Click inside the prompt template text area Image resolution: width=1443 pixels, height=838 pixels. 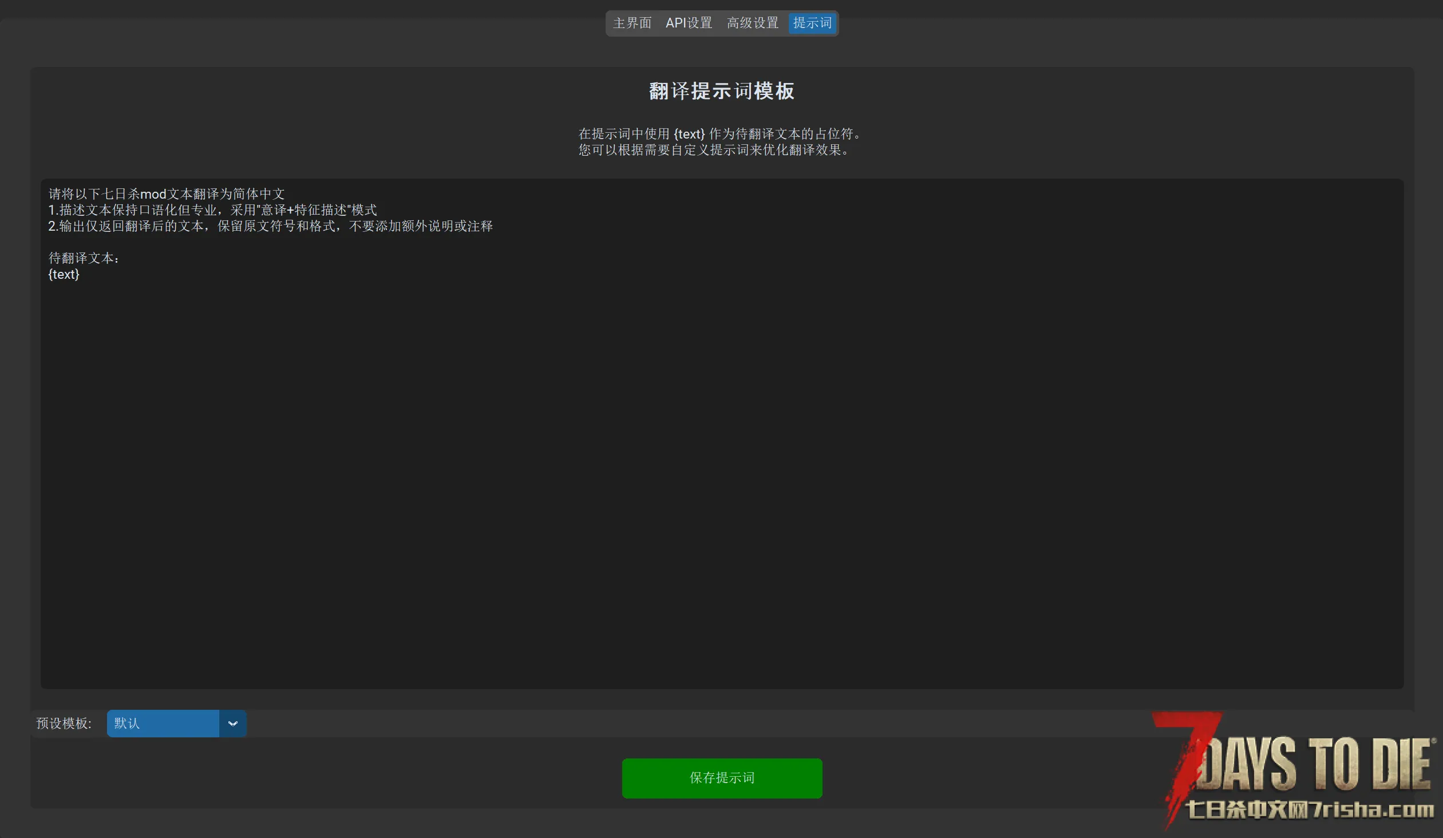(721, 434)
